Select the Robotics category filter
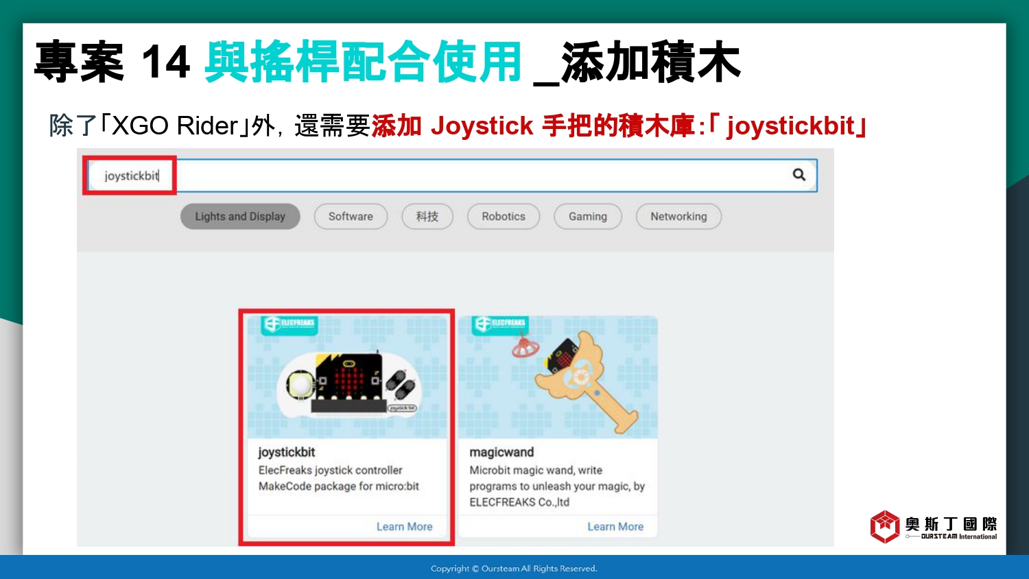Image resolution: width=1029 pixels, height=579 pixels. point(504,216)
